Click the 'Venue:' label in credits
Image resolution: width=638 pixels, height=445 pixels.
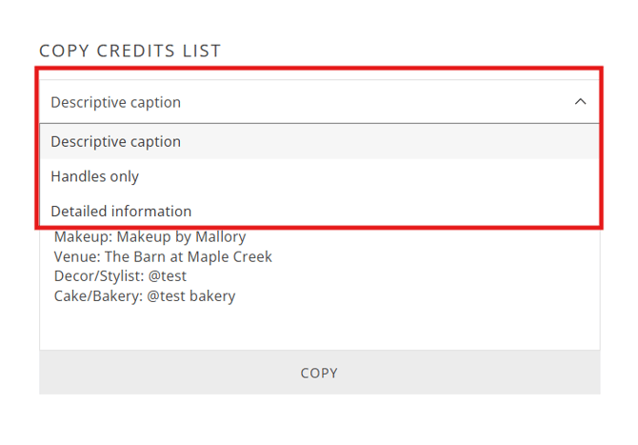(77, 257)
